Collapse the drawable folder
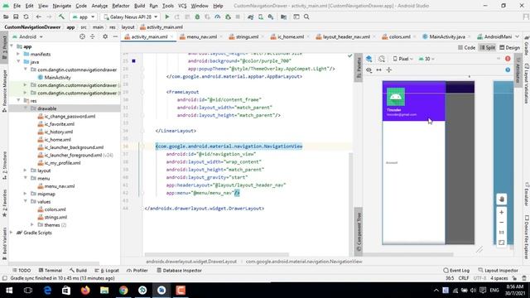The image size is (530, 298). [x=26, y=108]
